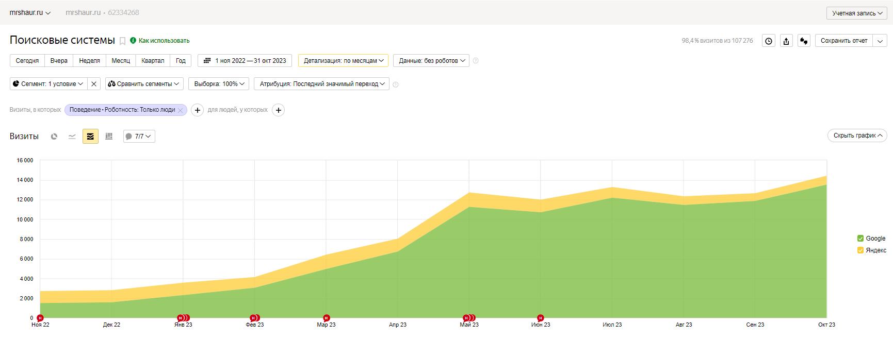Open the date range picker field
Viewport: 893px width, 340px height.
(245, 61)
